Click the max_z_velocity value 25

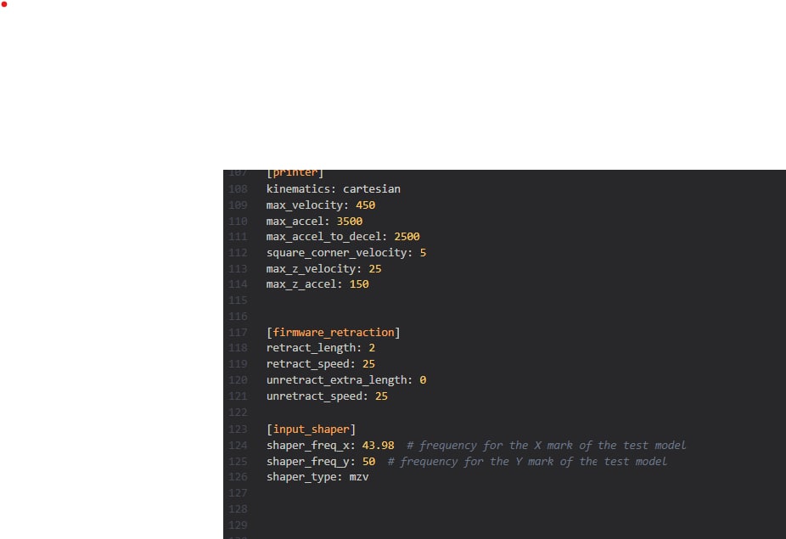375,269
